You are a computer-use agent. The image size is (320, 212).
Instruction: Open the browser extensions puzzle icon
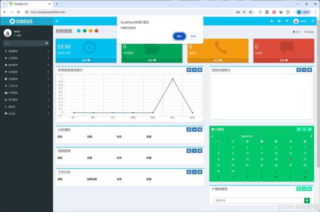pyautogui.click(x=288, y=12)
